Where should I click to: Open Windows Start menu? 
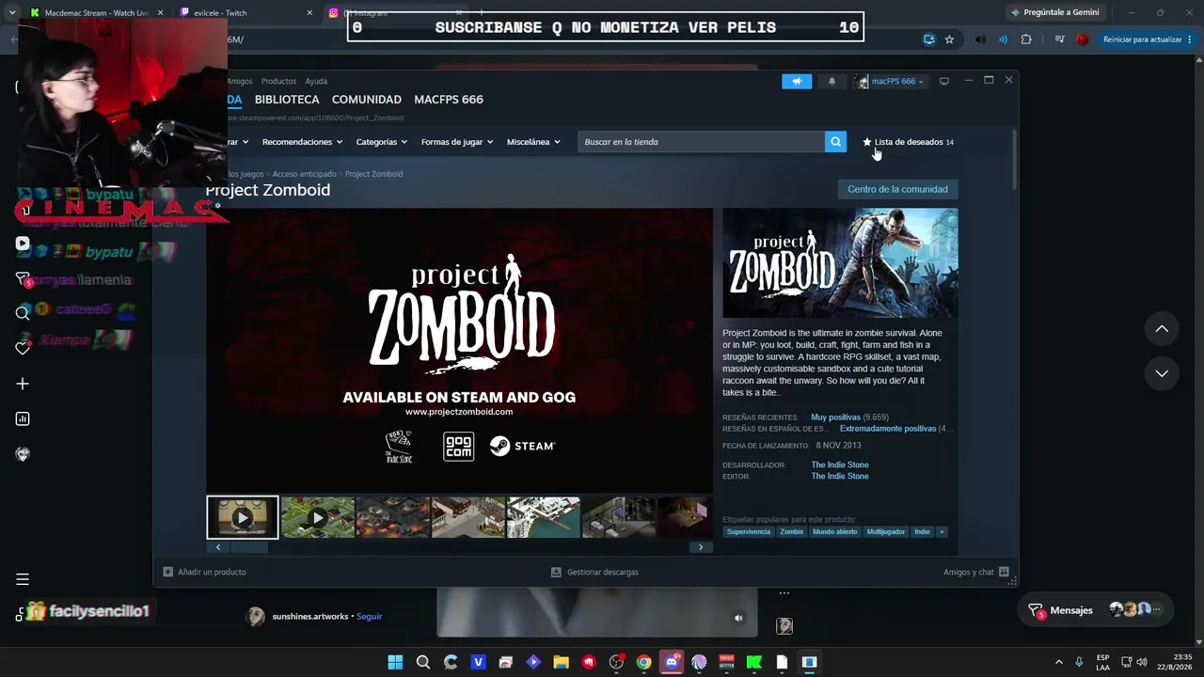(395, 662)
